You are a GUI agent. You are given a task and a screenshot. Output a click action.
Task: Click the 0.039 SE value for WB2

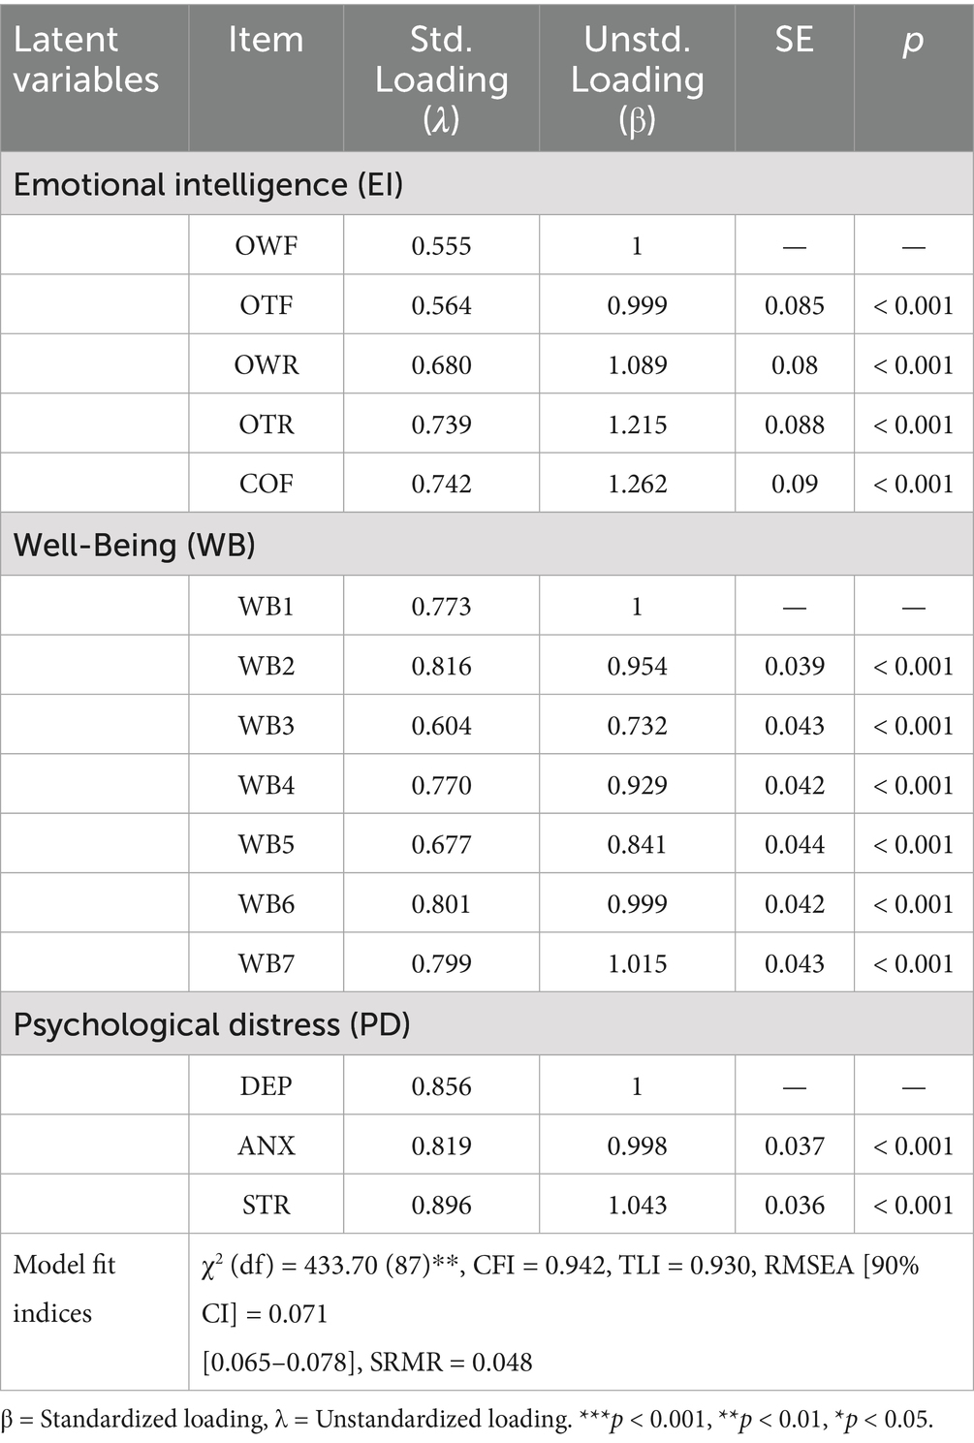click(794, 666)
